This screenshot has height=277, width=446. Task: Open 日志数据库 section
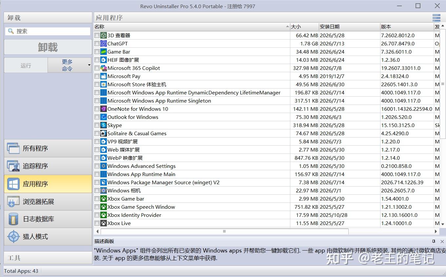tap(48, 219)
